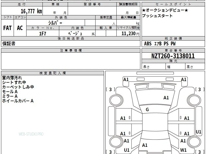The height and width of the screenshot is (154, 206).
Task: Click the "FAT" shift value
Action: click(x=7, y=28)
